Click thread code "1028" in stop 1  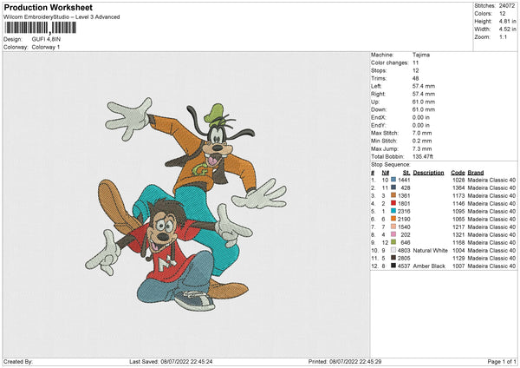(x=459, y=180)
